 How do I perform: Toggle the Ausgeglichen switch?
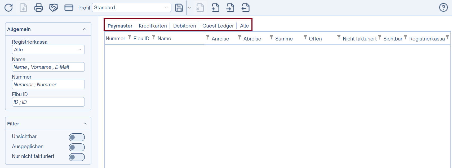[77, 147]
